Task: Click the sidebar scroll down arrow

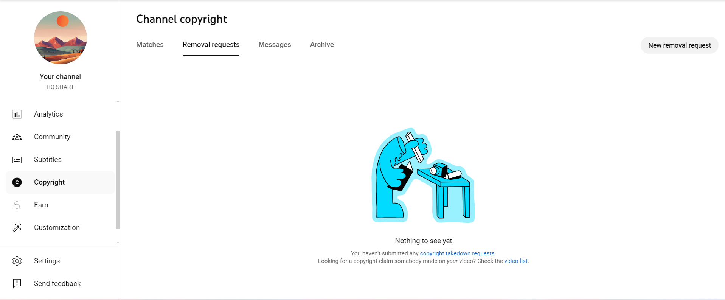Action: pos(118,242)
